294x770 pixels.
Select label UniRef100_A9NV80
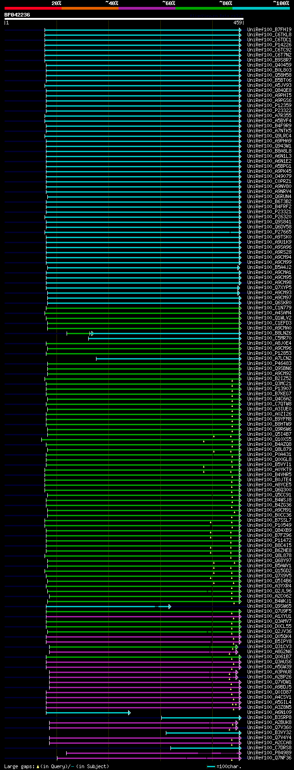click(269, 186)
